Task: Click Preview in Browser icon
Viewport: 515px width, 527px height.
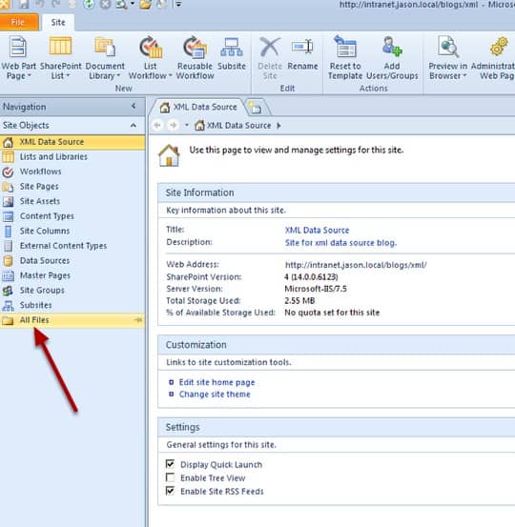Action: coord(447,47)
